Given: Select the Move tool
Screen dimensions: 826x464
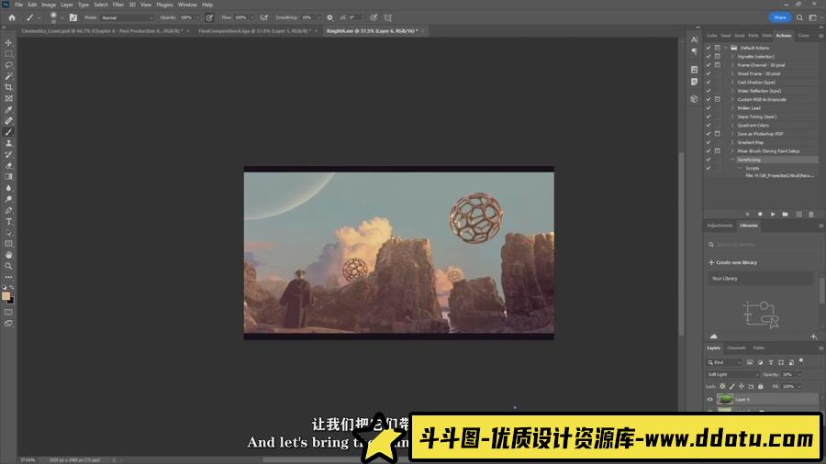Looking at the screenshot, I should pos(8,42).
